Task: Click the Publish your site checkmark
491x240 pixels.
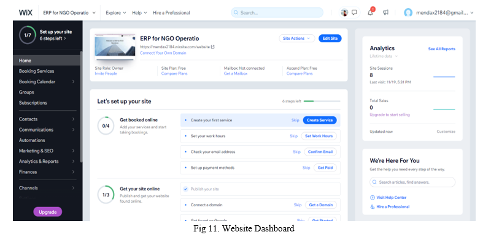Action: point(186,189)
